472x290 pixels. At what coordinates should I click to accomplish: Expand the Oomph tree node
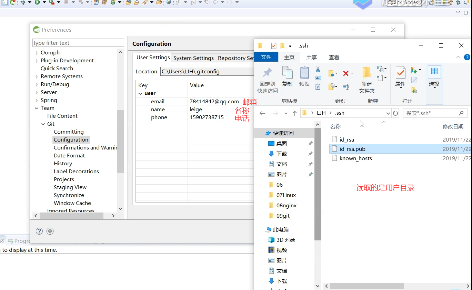point(37,53)
